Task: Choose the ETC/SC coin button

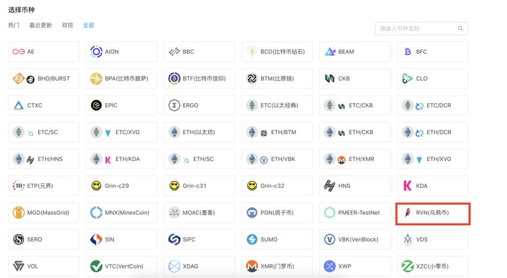Action: [x=43, y=132]
